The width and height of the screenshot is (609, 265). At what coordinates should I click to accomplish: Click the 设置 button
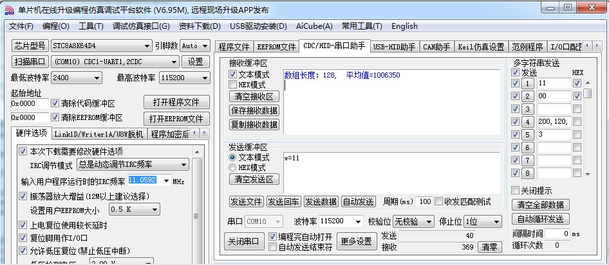[x=195, y=62]
